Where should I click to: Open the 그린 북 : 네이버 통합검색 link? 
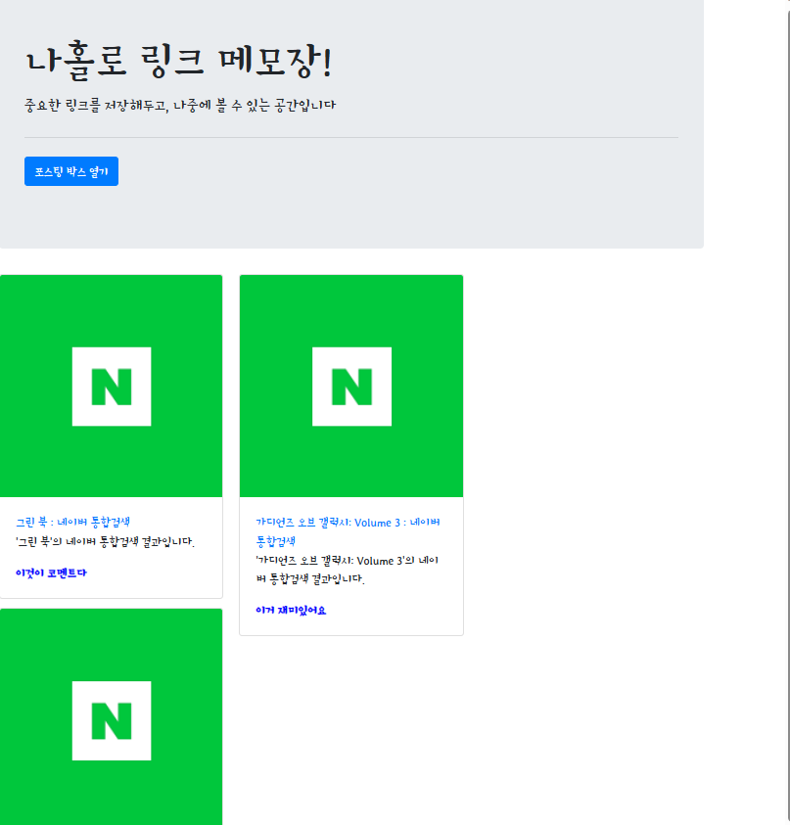pyautogui.click(x=72, y=522)
